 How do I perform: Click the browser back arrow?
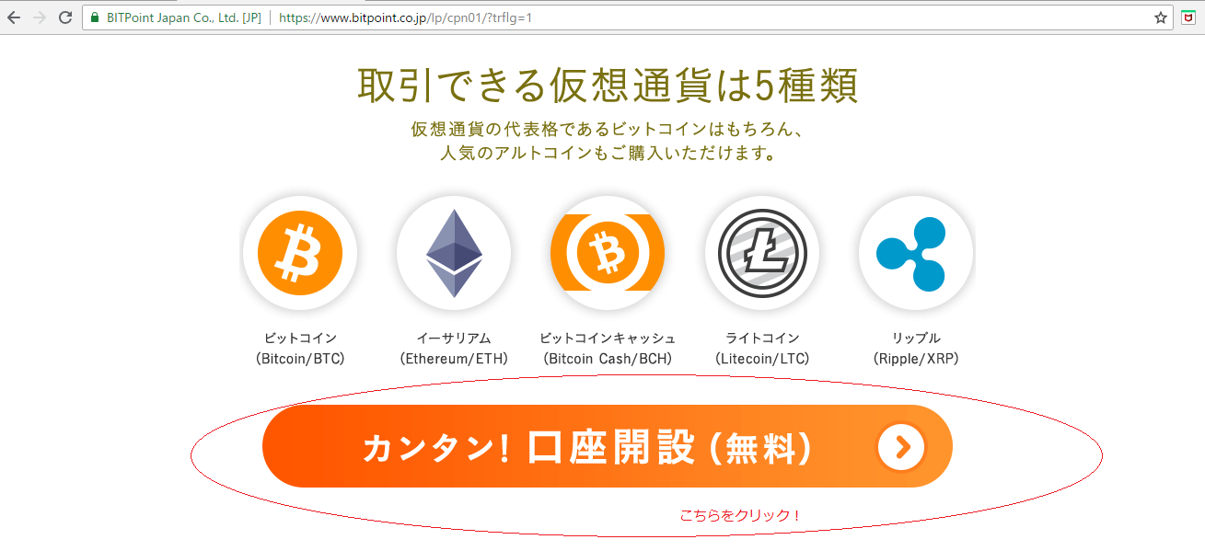[x=14, y=17]
